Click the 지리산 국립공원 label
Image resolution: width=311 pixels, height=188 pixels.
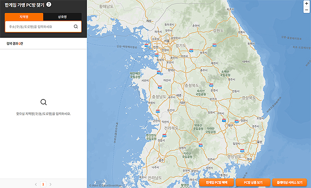point(187,155)
